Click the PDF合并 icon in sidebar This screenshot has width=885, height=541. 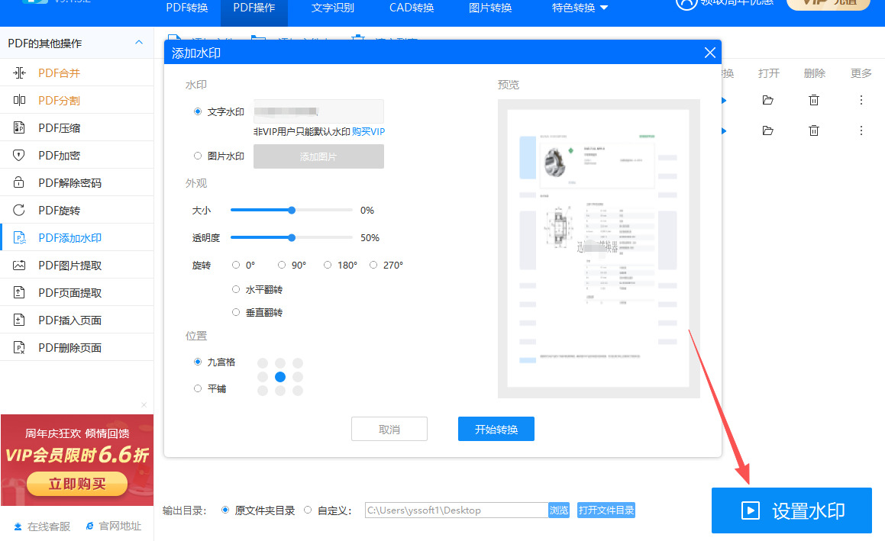tap(19, 72)
